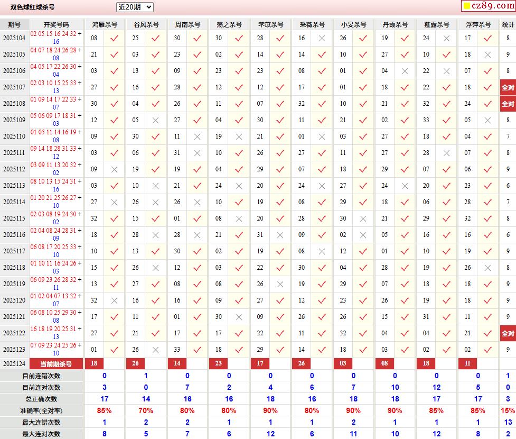
Task: Click the cross mark for 浮萍杀号 in period 2025105
Action: click(x=488, y=54)
